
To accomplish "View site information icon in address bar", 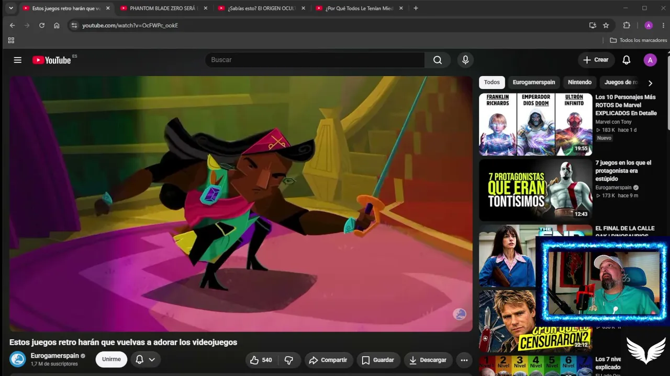I will pyautogui.click(x=74, y=25).
